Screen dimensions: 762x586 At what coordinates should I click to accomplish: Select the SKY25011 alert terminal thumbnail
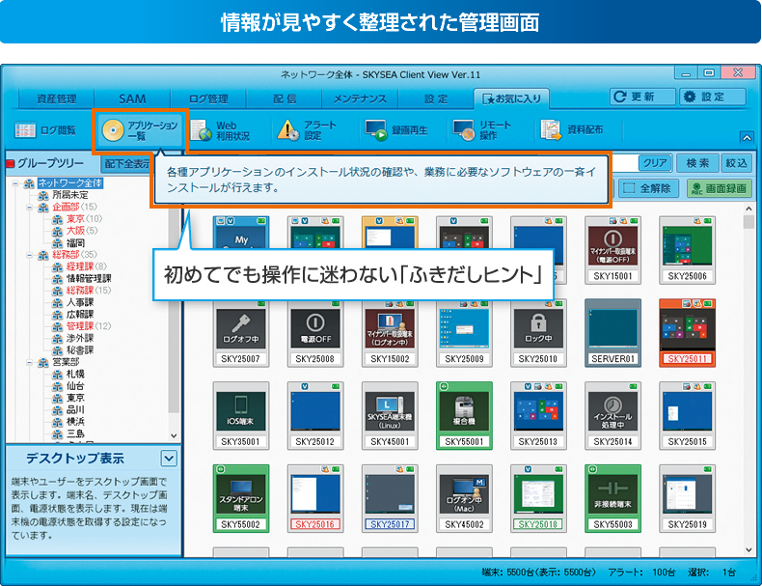point(687,333)
